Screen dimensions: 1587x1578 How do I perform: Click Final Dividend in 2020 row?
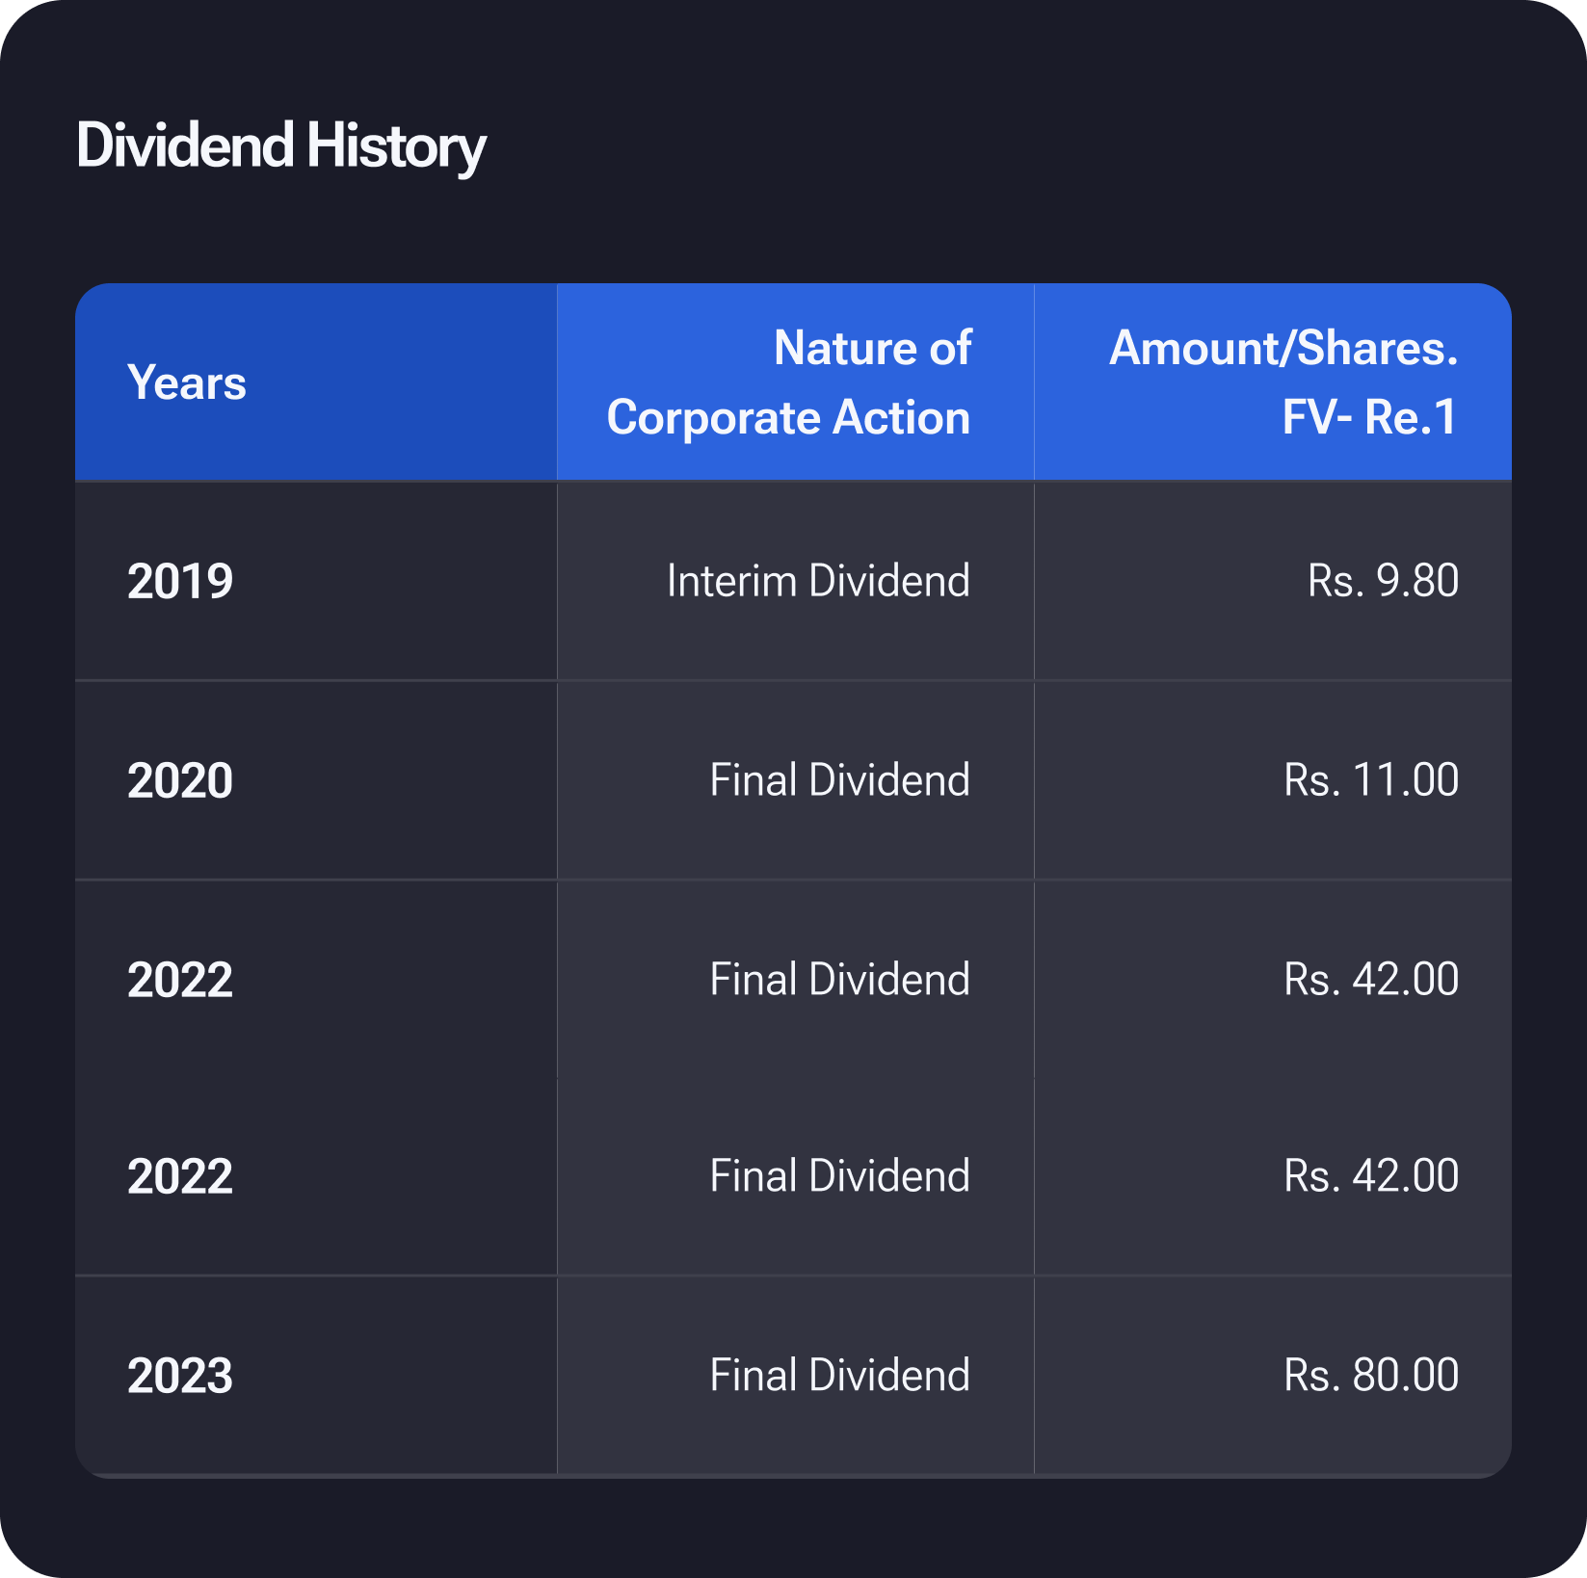(839, 780)
